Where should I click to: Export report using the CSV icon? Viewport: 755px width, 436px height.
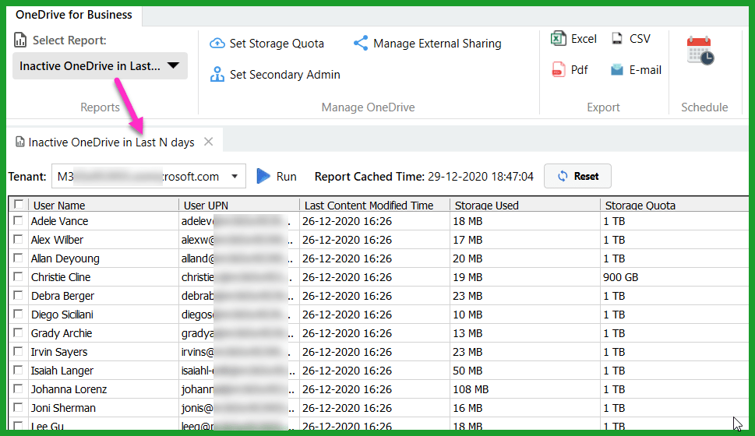617,38
